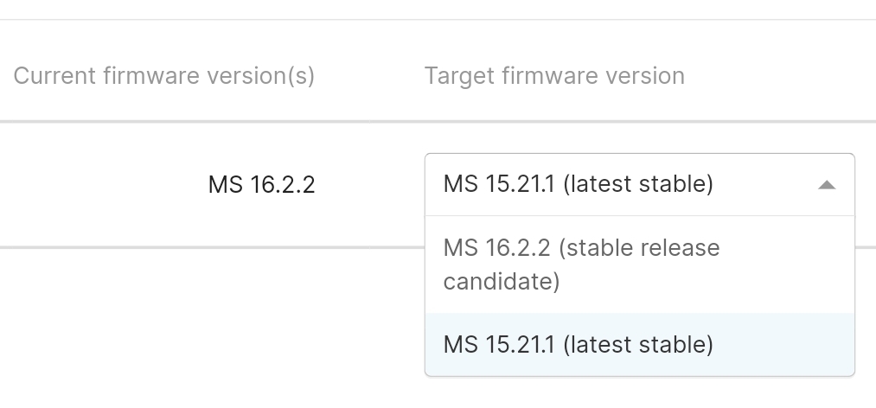Image resolution: width=876 pixels, height=408 pixels.
Task: Collapse the target firmware version list
Action: coord(827,185)
